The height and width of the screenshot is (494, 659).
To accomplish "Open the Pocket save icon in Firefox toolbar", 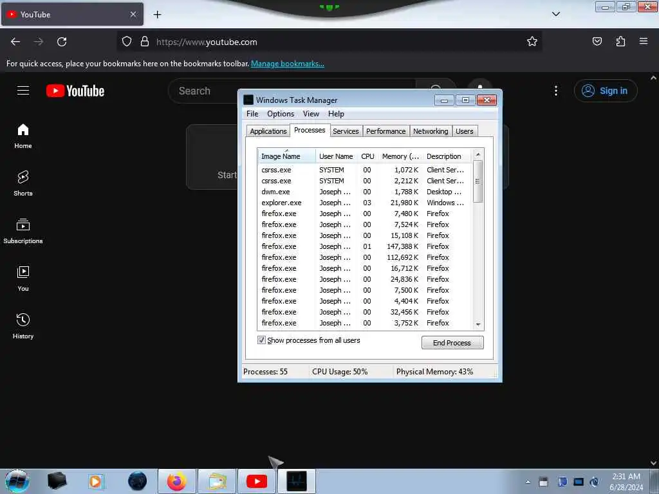I will pos(597,41).
